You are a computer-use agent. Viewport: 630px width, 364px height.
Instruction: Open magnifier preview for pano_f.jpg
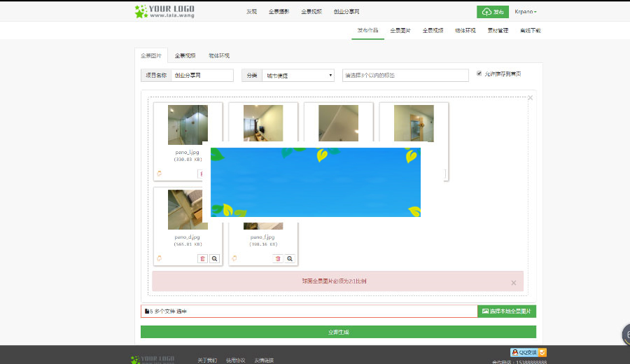coord(290,258)
